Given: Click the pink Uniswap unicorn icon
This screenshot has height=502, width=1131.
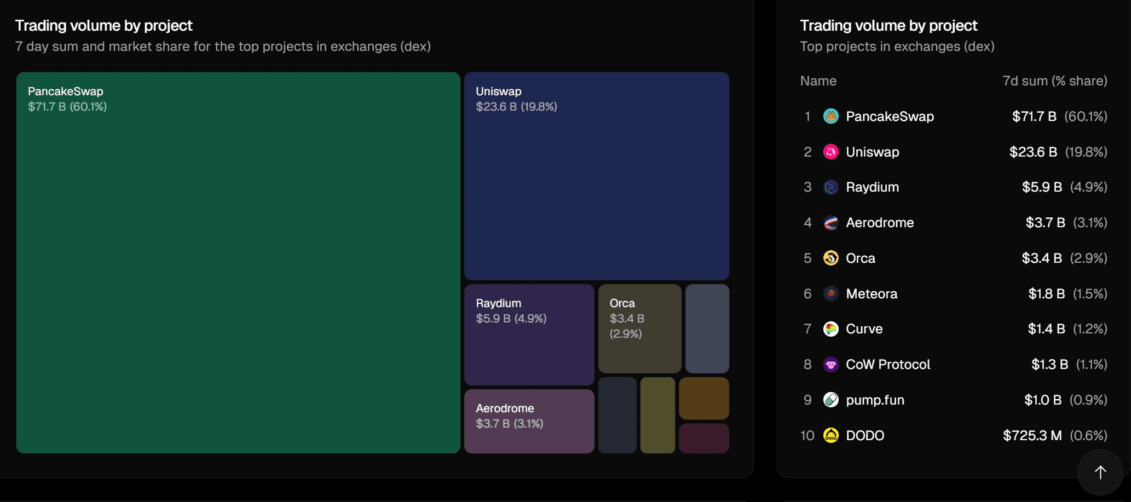Looking at the screenshot, I should pyautogui.click(x=830, y=152).
